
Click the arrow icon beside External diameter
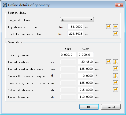(x=116, y=90)
